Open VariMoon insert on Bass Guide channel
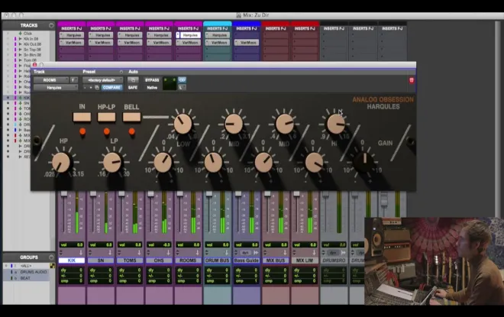 coord(247,43)
